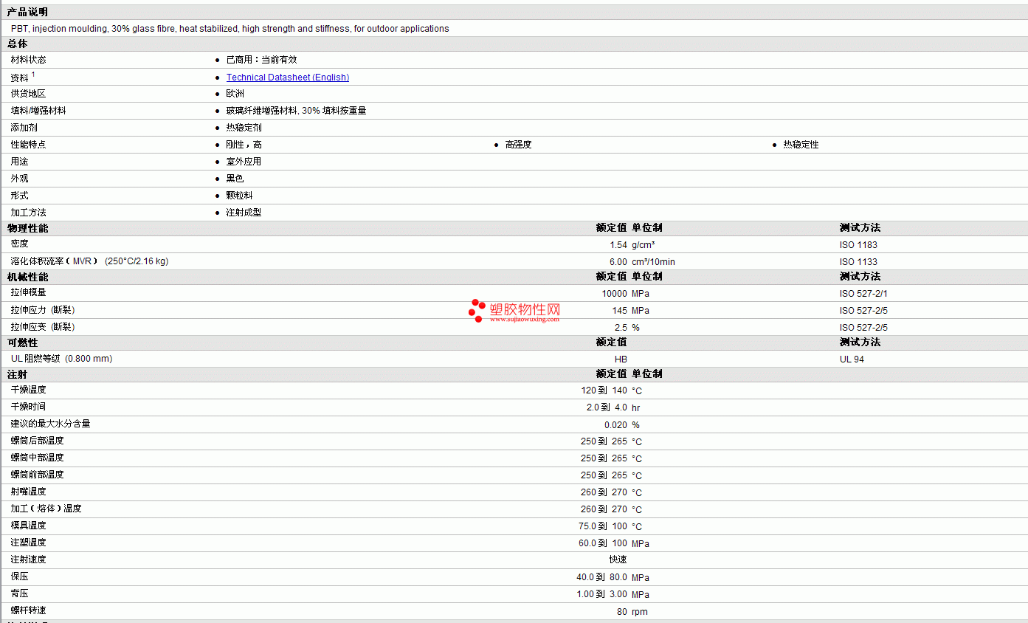Click the 注射 section header
The image size is (1028, 623).
[18, 374]
